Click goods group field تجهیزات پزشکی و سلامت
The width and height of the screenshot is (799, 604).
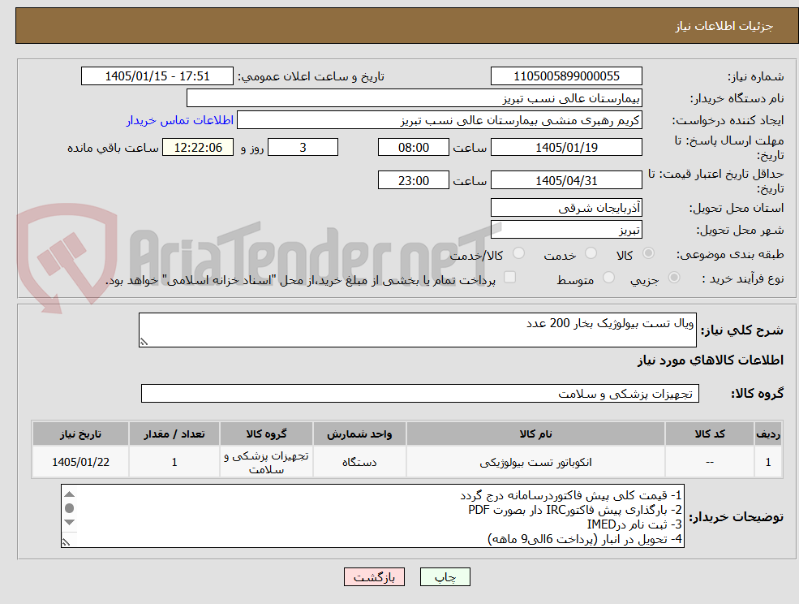pyautogui.click(x=420, y=393)
